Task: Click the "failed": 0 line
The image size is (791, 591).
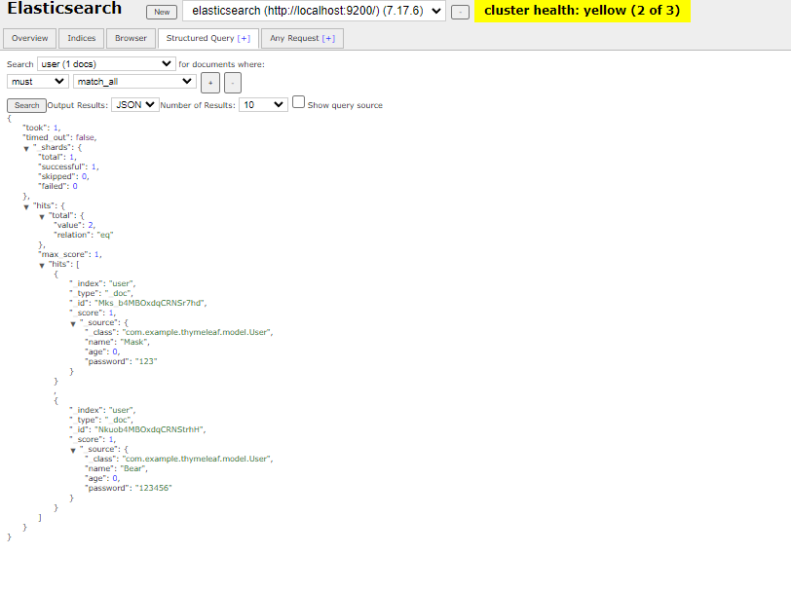Action: pos(58,186)
